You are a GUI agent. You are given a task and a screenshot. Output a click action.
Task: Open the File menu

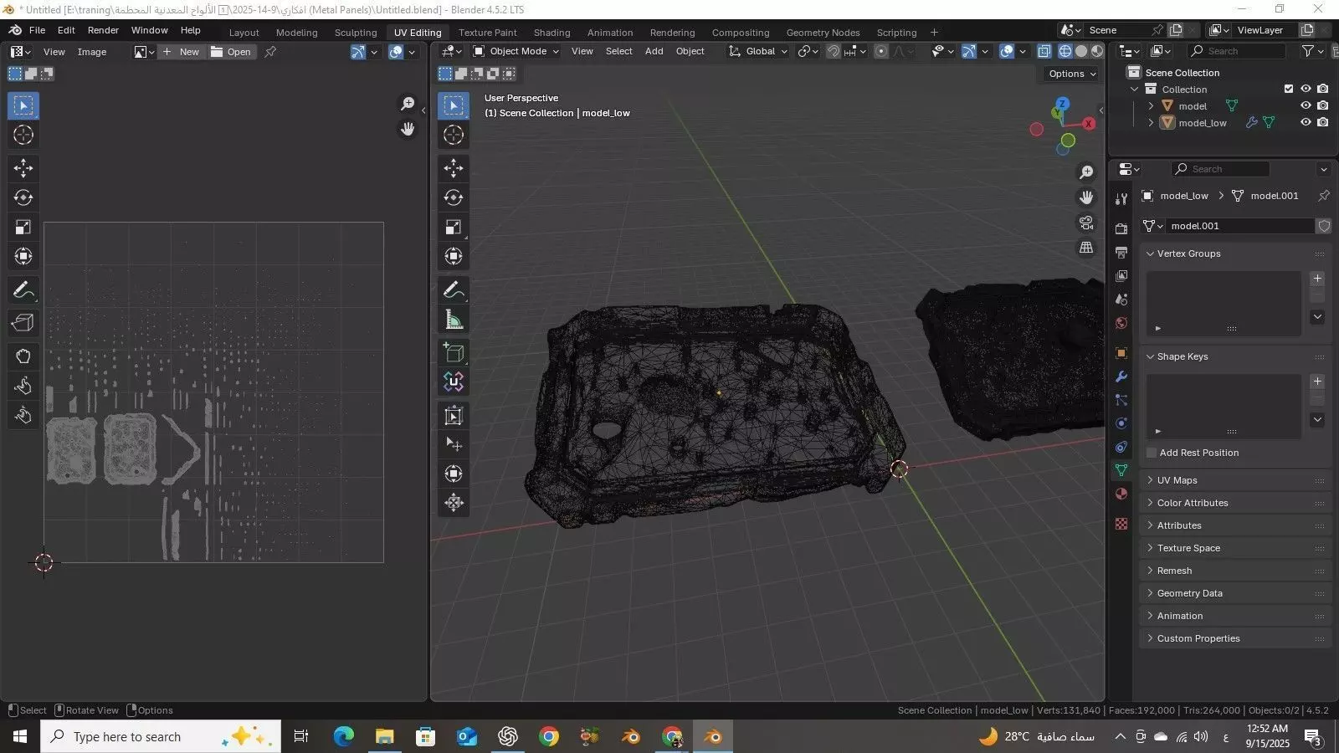[x=38, y=30]
